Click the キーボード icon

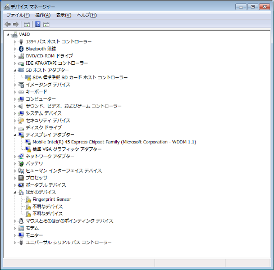pos(21,92)
